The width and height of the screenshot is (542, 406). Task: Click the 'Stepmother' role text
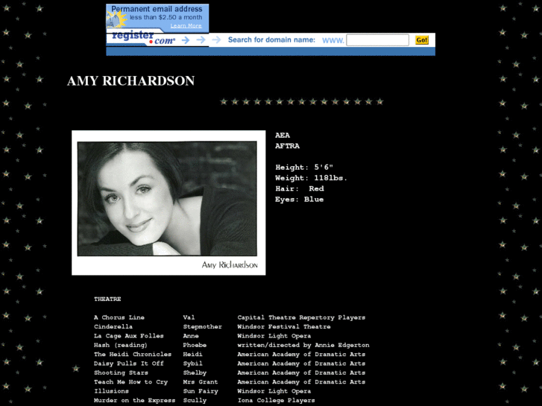click(x=203, y=327)
